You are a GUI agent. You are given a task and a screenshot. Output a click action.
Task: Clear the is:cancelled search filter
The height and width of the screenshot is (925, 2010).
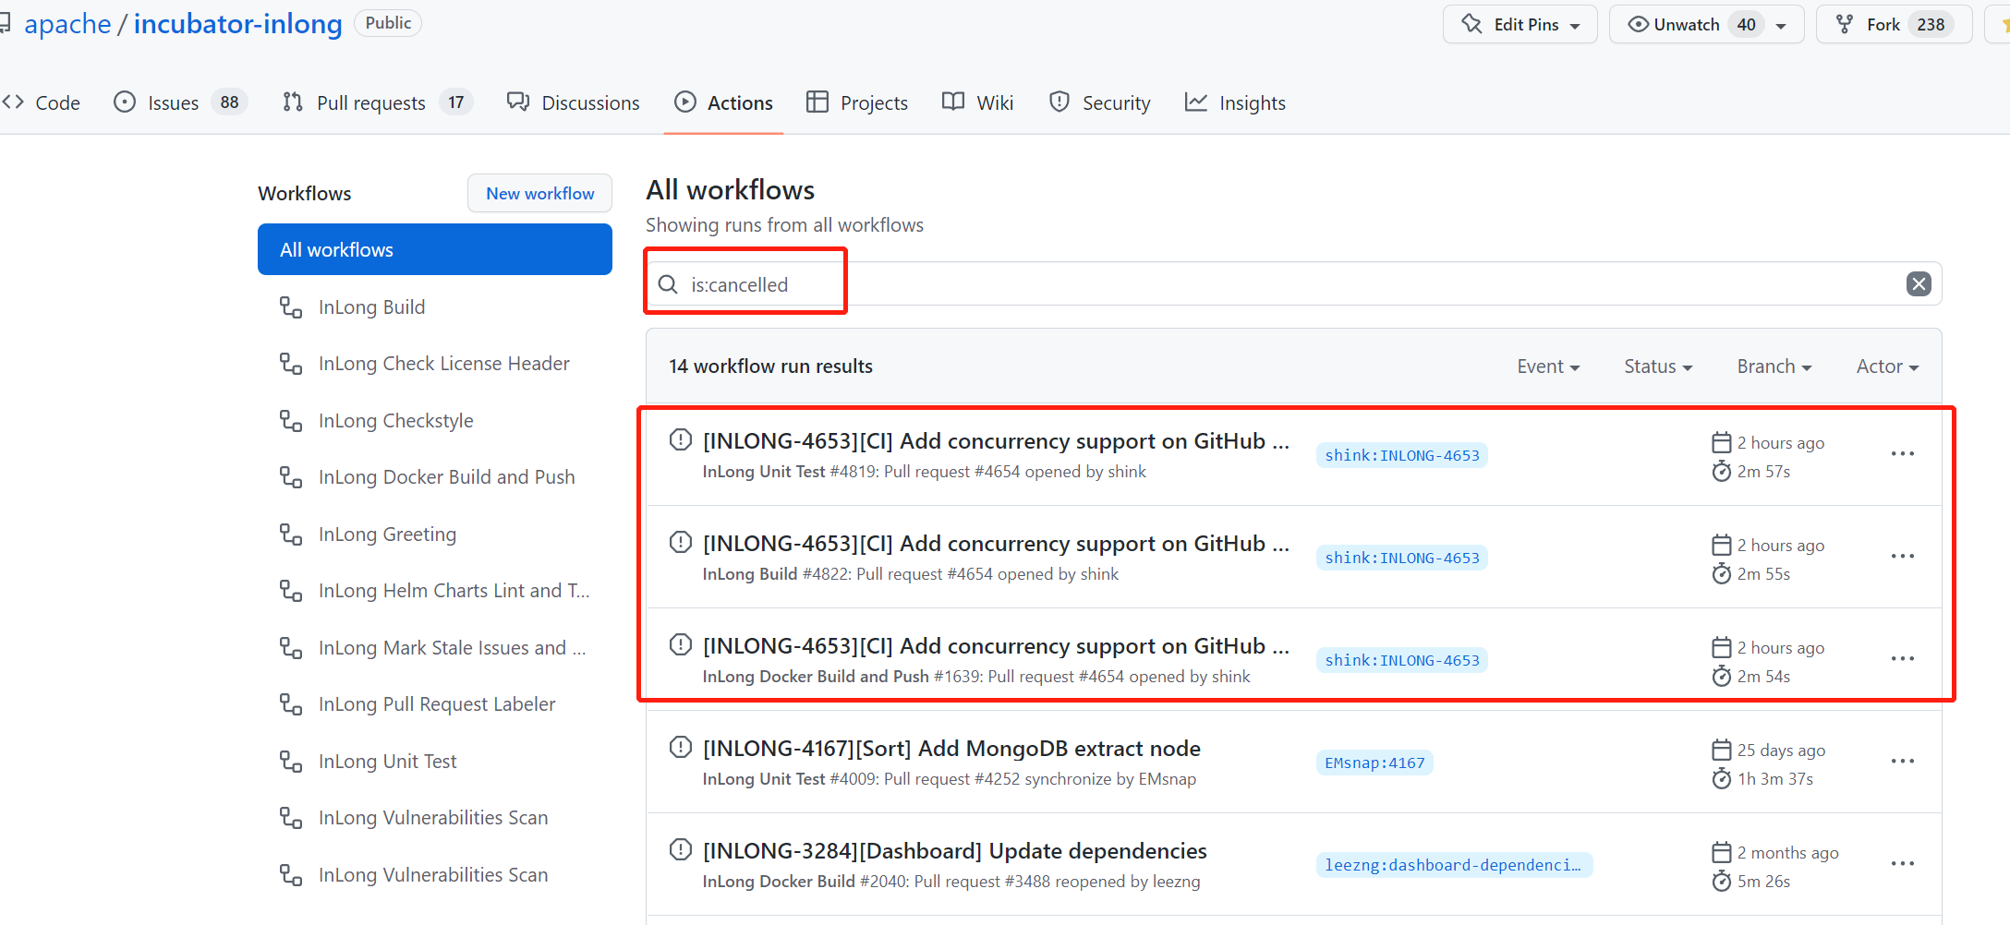1919,284
